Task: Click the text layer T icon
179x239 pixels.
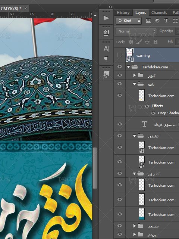Action: click(x=144, y=124)
